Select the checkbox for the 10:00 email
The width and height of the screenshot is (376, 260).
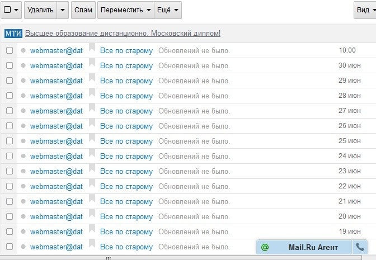tap(10, 50)
